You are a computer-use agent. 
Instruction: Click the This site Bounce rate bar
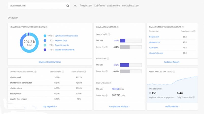[131, 65]
